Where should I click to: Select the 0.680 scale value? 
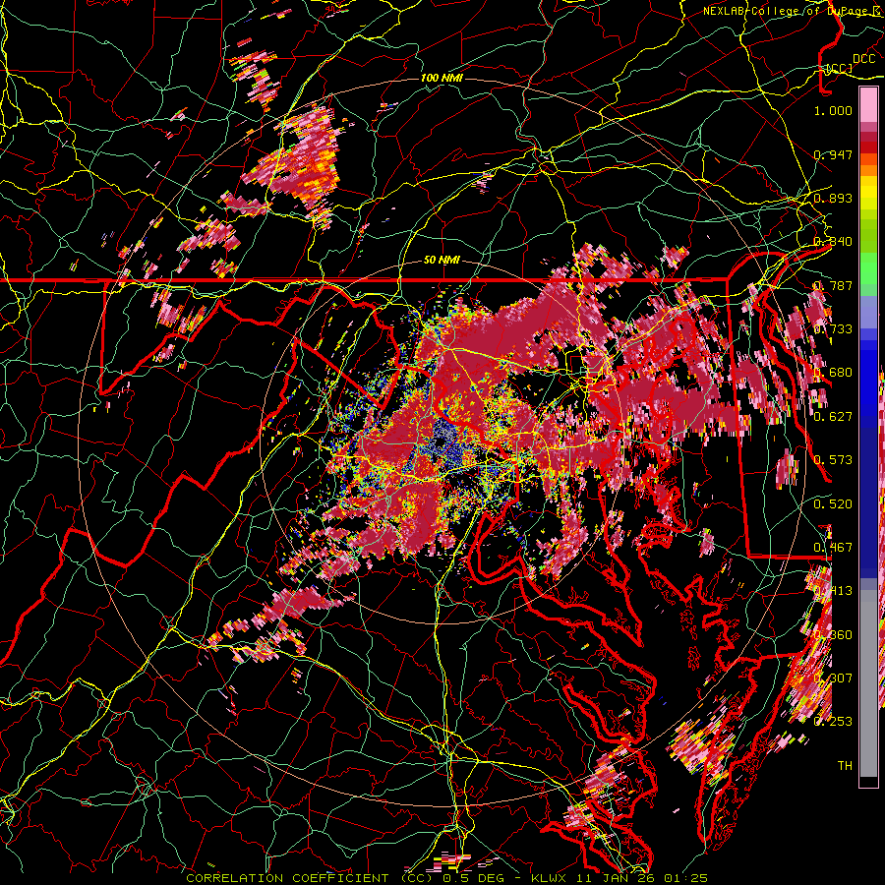(x=833, y=373)
